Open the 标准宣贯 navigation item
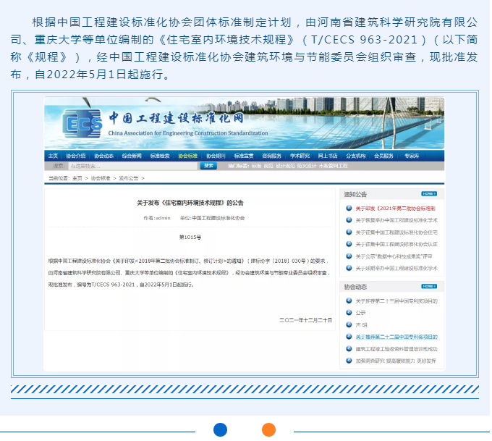This screenshot has height=441, width=492. pos(244,156)
